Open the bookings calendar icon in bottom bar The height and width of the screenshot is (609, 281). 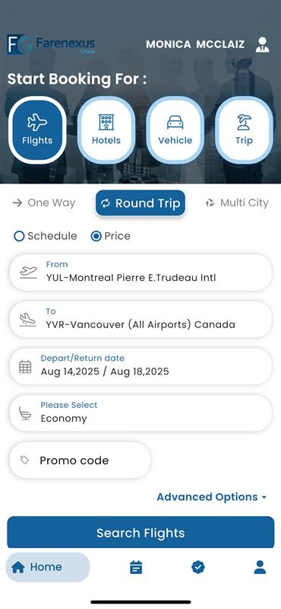pyautogui.click(x=136, y=567)
